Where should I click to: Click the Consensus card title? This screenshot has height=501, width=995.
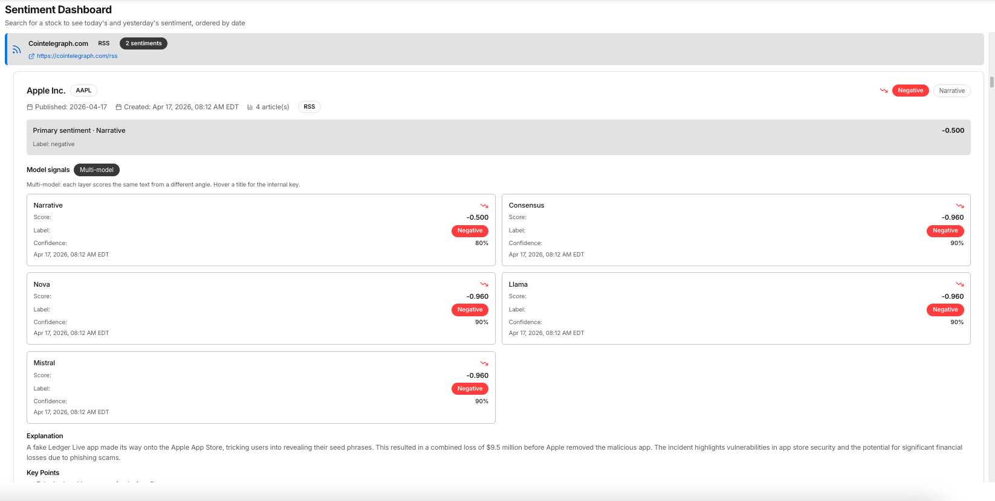click(x=527, y=205)
